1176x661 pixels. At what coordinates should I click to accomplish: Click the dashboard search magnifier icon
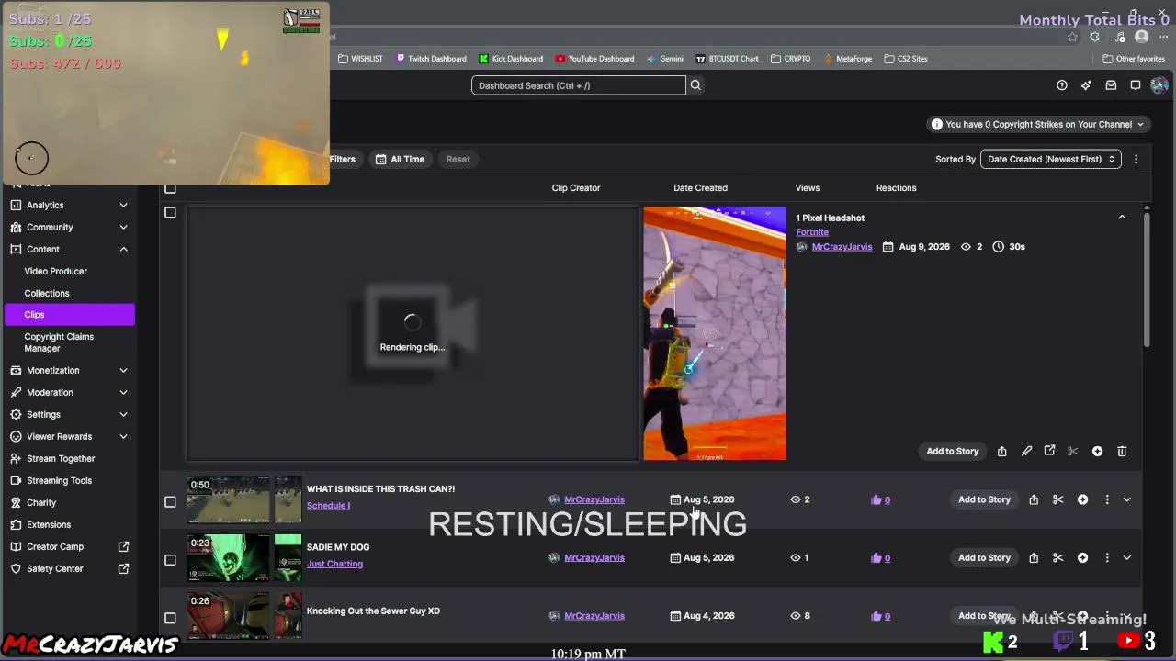click(695, 85)
